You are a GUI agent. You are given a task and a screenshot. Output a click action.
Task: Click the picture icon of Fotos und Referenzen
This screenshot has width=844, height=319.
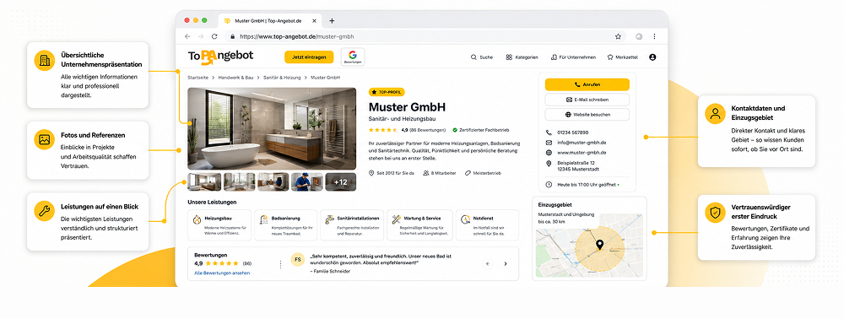pos(45,139)
